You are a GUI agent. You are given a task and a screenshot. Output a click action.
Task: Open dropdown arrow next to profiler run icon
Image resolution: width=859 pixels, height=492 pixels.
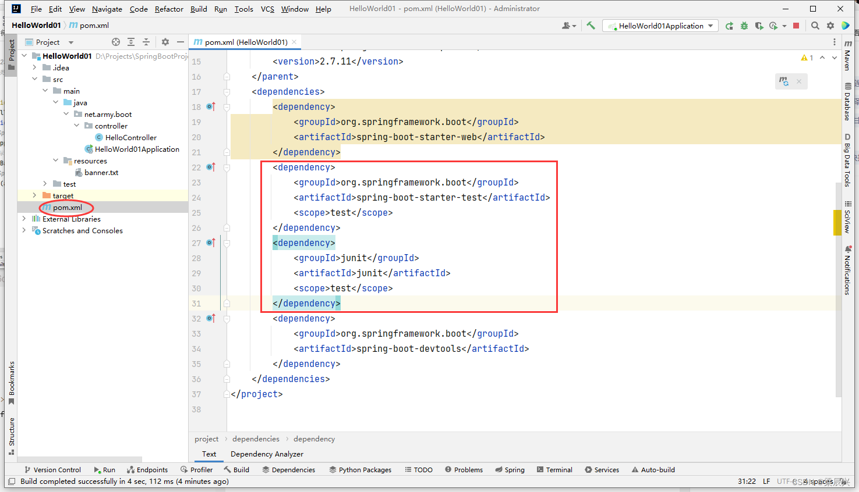(x=784, y=26)
